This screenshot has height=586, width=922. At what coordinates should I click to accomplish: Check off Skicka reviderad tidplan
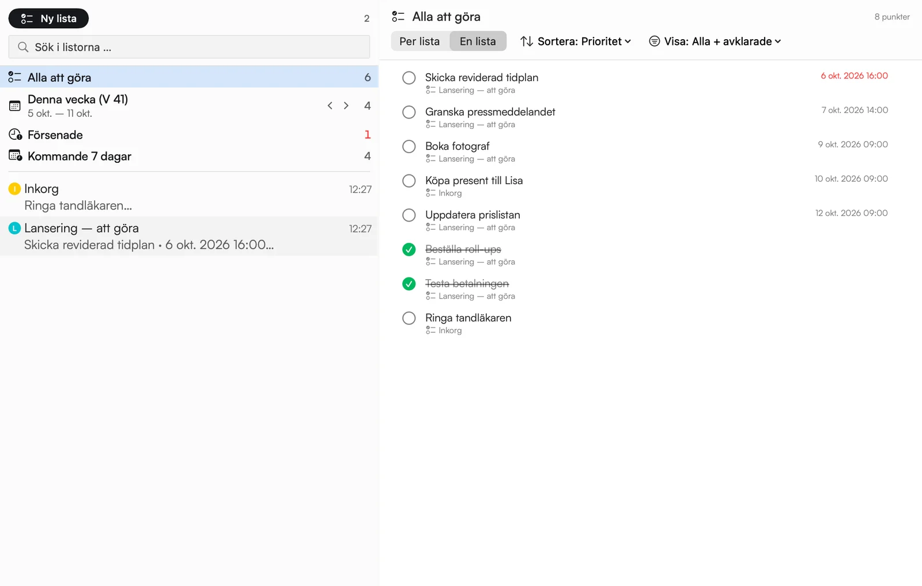pos(409,78)
